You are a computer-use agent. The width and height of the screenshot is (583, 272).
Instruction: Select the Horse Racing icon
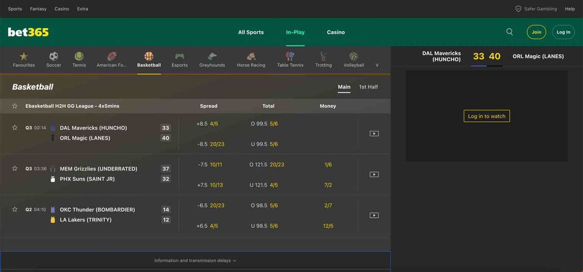(x=251, y=56)
